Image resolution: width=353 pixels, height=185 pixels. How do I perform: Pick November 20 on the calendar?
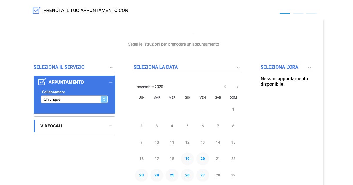point(203,159)
